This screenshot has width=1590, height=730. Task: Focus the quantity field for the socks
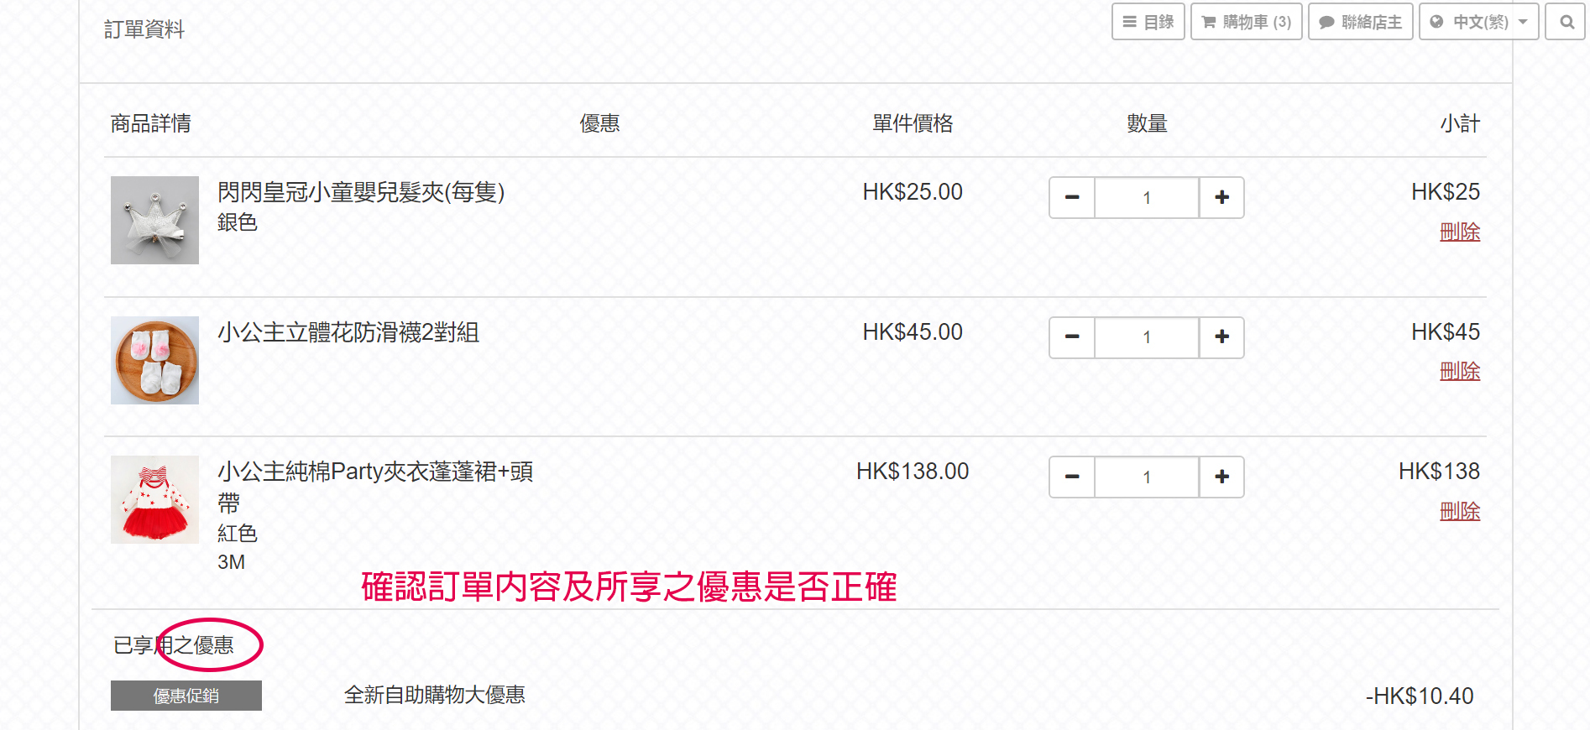tap(1146, 337)
